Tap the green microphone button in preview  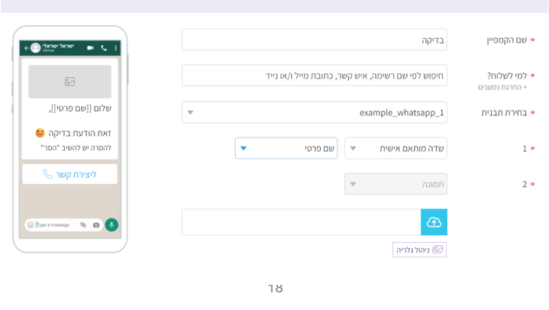(111, 224)
